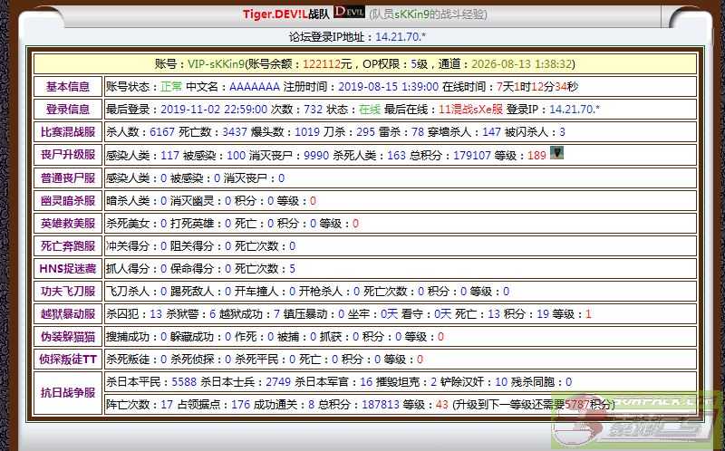Open the 越狱暴动服 stats
The width and height of the screenshot is (725, 451).
pos(68,314)
